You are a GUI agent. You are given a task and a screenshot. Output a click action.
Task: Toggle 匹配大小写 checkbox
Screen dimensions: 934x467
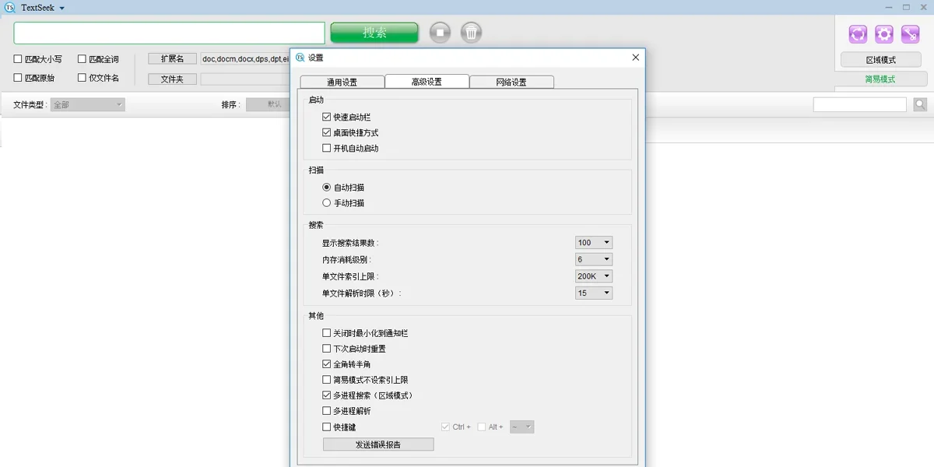click(x=18, y=59)
